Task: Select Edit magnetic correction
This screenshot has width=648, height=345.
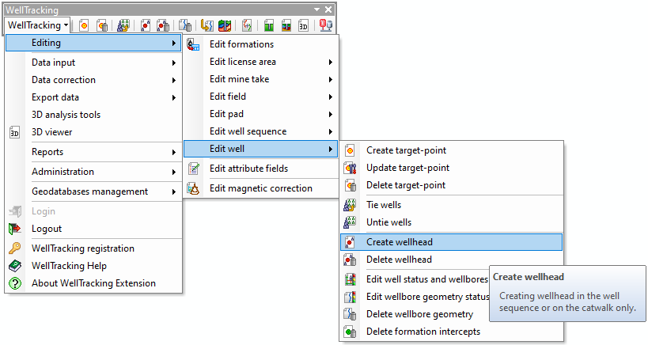Action: click(261, 188)
